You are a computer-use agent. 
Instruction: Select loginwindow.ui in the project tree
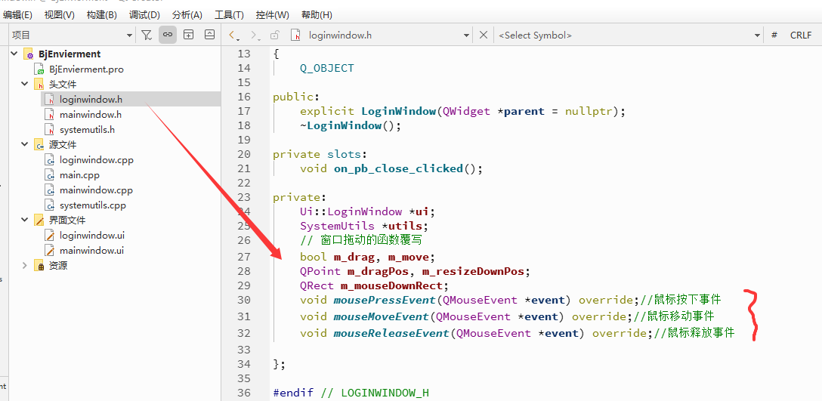tap(91, 236)
